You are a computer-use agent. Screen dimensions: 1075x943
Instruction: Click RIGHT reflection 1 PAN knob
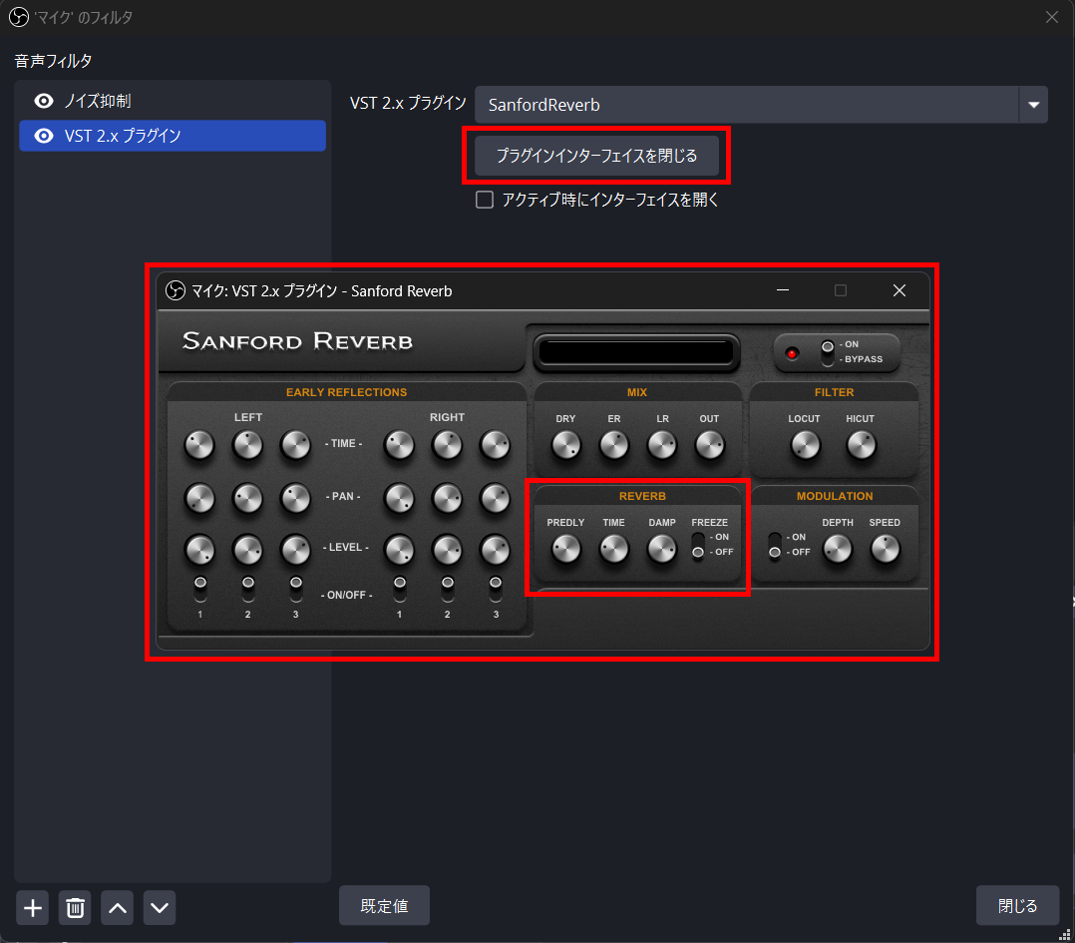pos(399,498)
